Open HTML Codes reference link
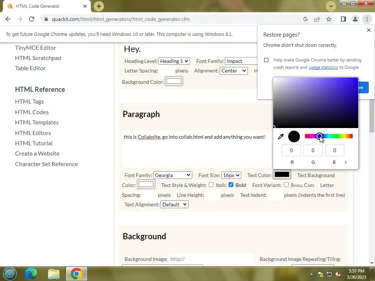The height and width of the screenshot is (281, 375). pos(31,112)
